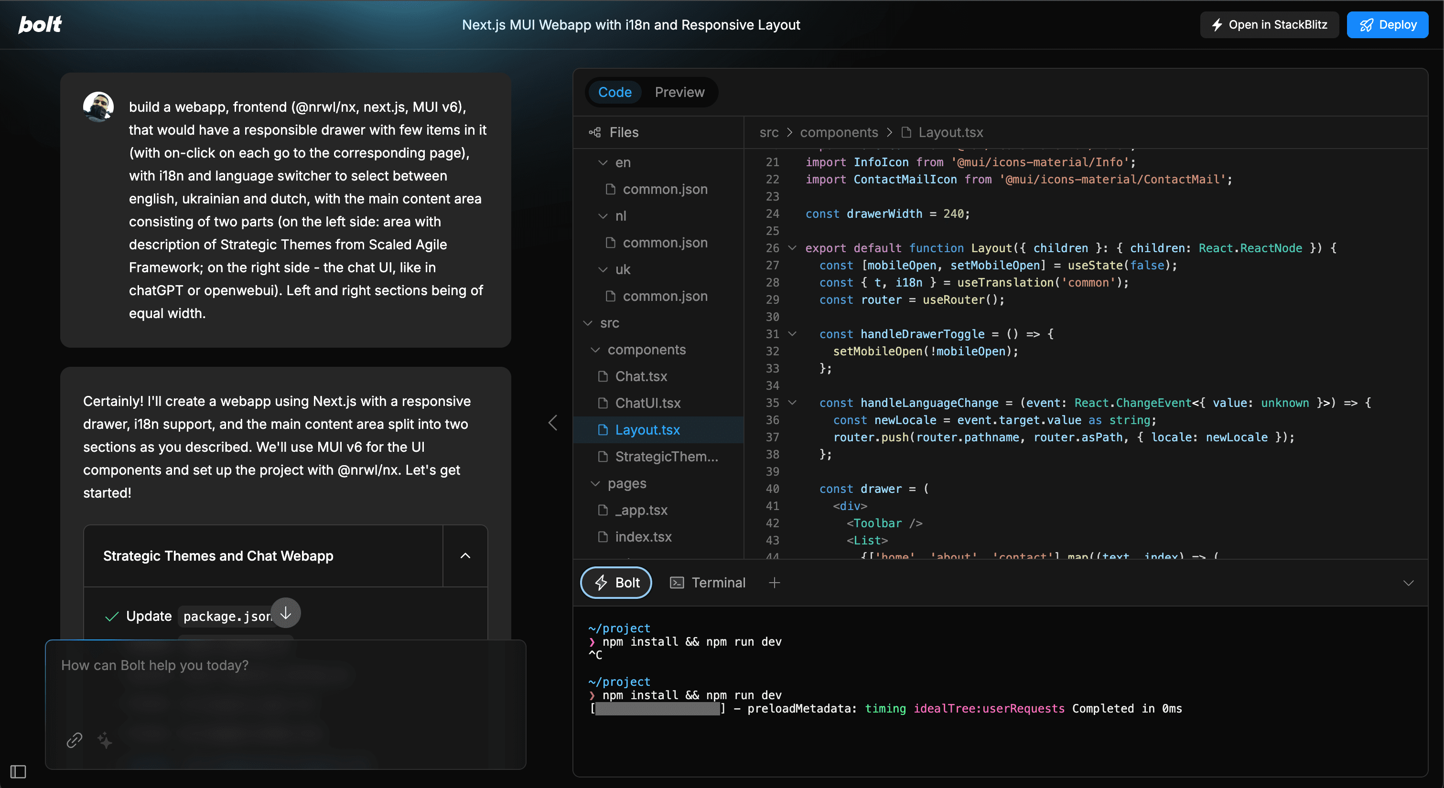
Task: Collapse the pages folder
Action: click(595, 483)
